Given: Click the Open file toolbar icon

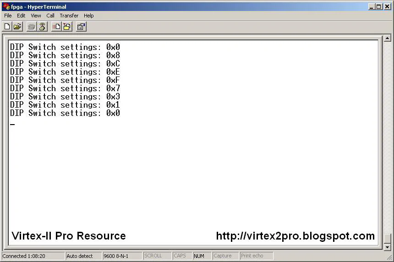Looking at the screenshot, I should [x=17, y=27].
